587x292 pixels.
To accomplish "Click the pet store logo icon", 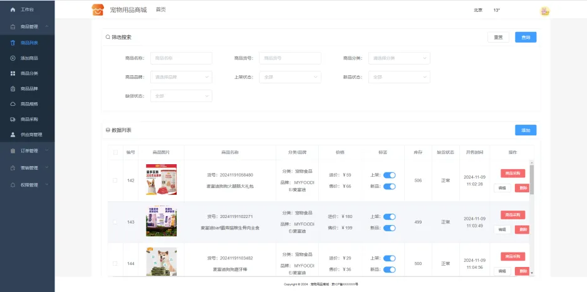I will (x=97, y=10).
